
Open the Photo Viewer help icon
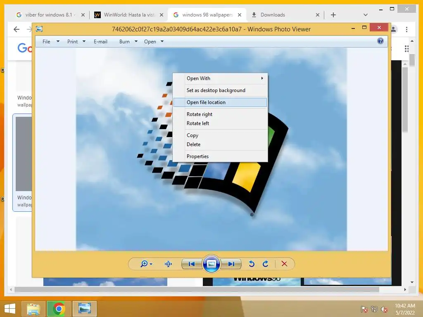point(380,41)
